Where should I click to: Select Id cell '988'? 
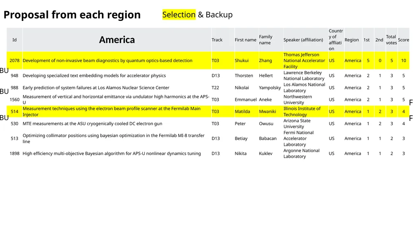(x=14, y=87)
